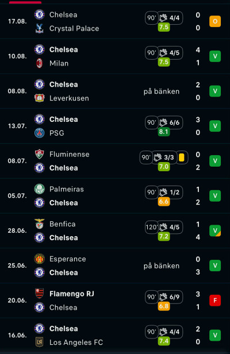Click the Milan club crest
Screen dimensions: 230x354
point(39,63)
